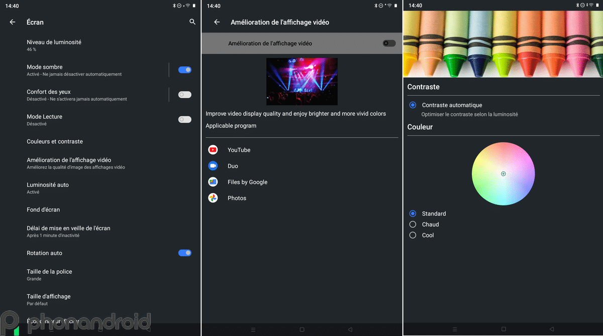Screen dimensions: 603x336
Task: Choose the Chaud color radio option
Action: coord(413,225)
